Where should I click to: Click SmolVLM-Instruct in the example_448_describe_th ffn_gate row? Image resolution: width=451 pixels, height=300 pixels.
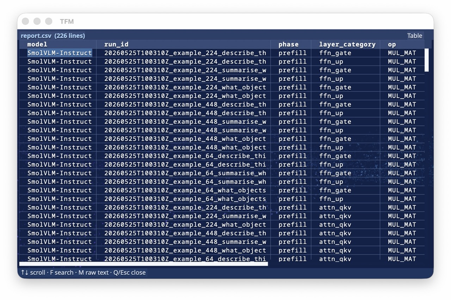60,104
